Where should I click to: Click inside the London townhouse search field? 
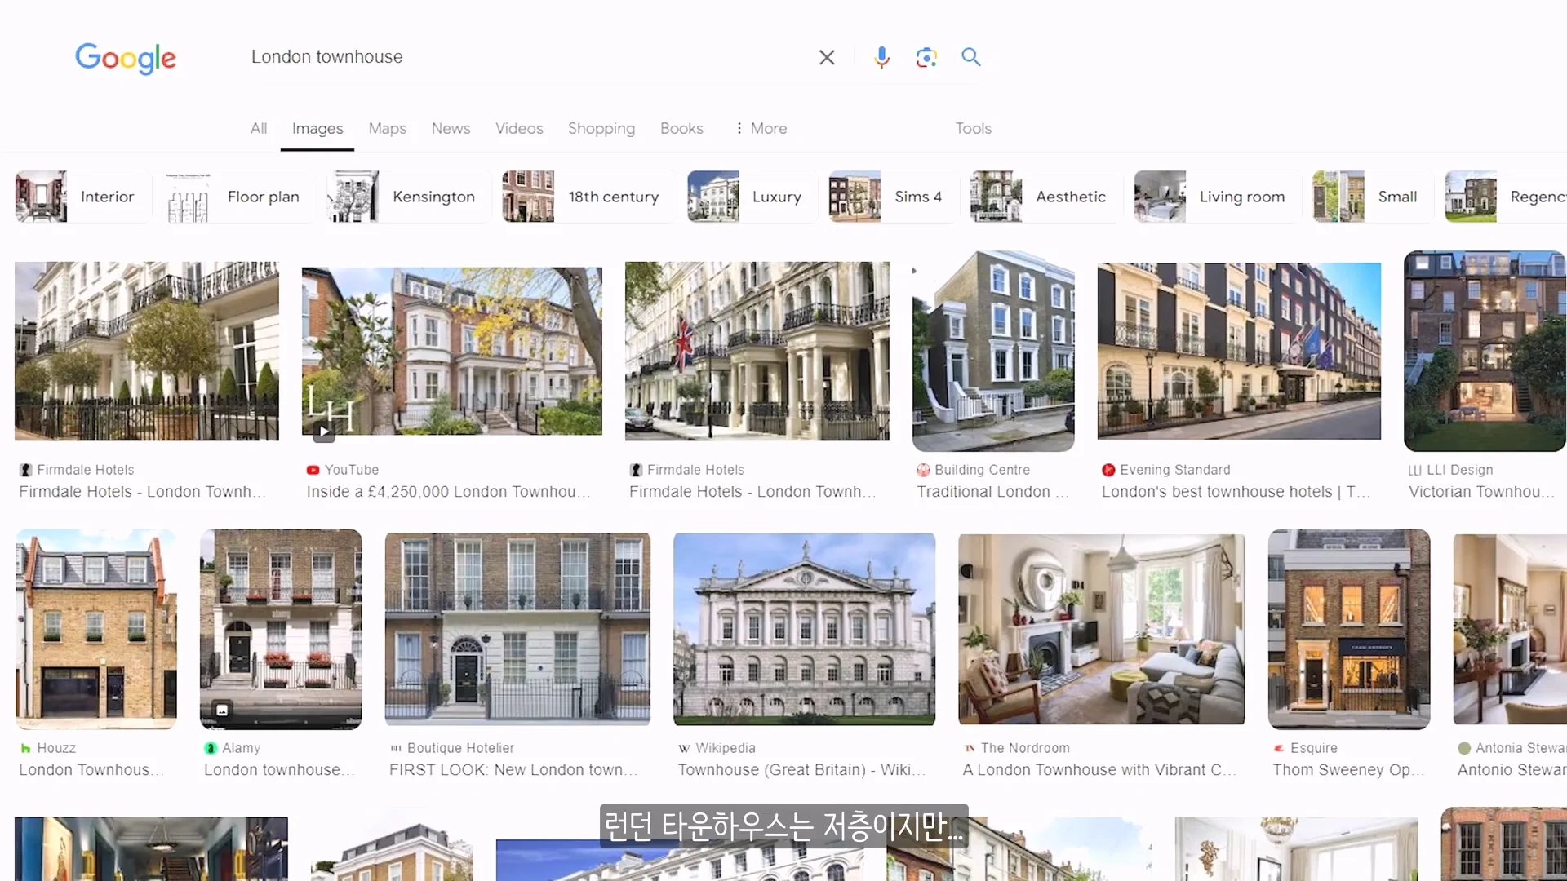522,57
